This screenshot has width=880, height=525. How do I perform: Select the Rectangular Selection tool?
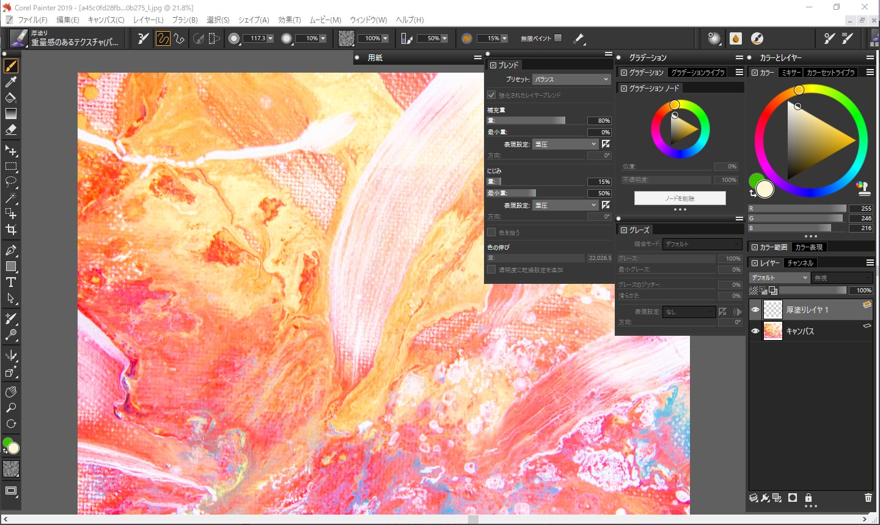(x=11, y=166)
